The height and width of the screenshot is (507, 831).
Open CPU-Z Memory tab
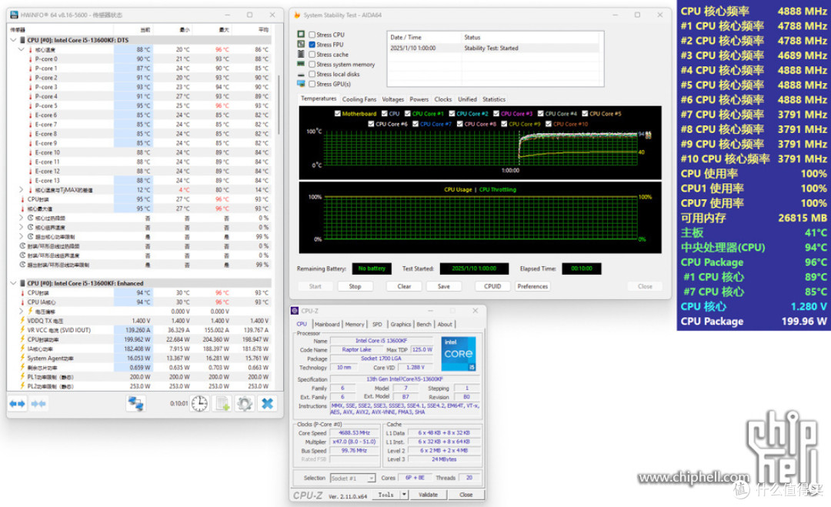pos(355,324)
